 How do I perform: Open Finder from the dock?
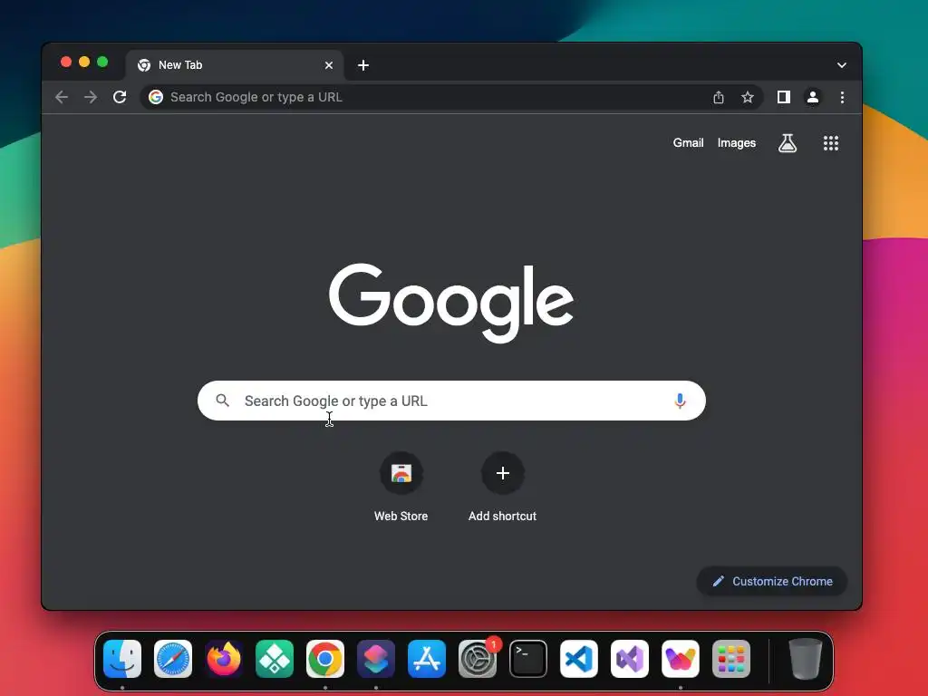point(122,659)
